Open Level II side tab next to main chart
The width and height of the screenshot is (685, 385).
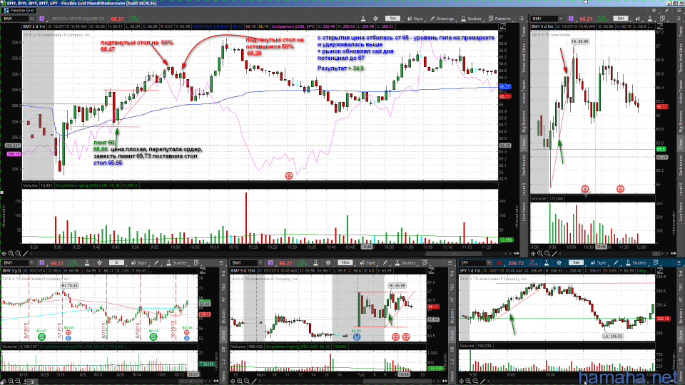[524, 190]
